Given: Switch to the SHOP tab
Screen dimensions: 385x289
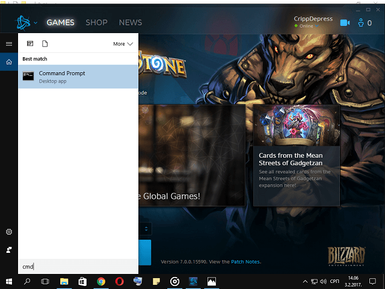Looking at the screenshot, I should point(96,23).
